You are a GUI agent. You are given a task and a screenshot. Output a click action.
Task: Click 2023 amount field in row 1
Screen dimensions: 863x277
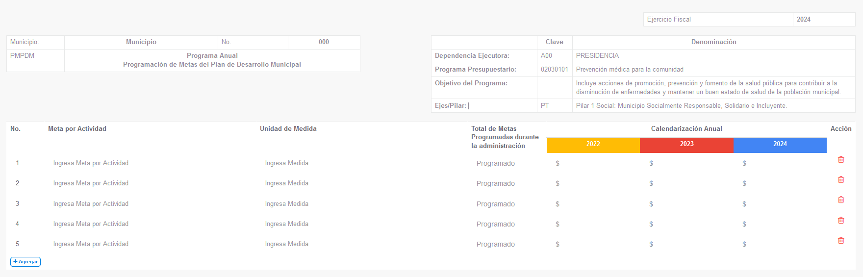point(686,163)
